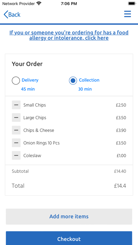Go back using the Back text
This screenshot has width=138, height=245.
(14, 15)
